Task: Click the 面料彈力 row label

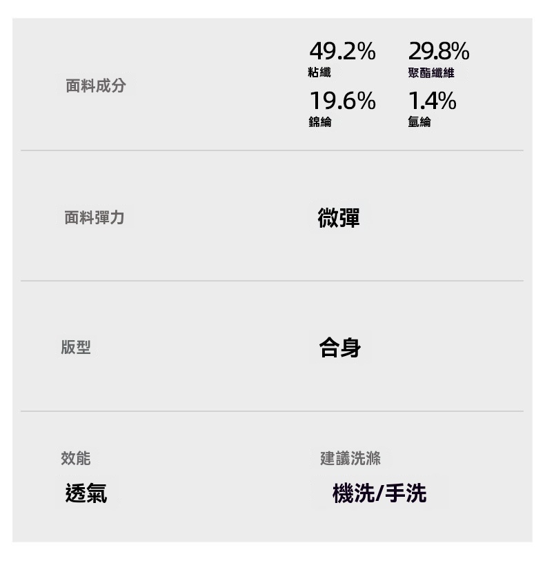Action: (95, 217)
